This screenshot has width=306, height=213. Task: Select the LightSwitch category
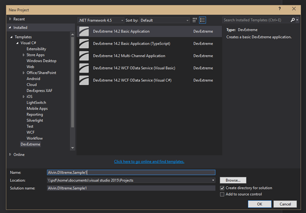36,102
